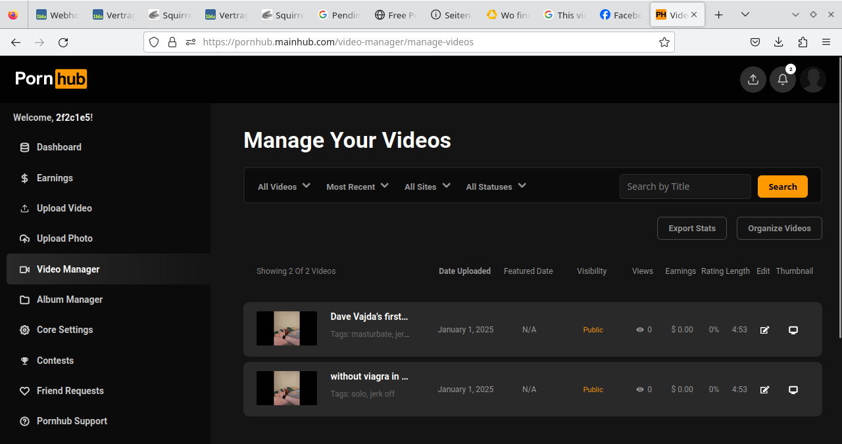Select Album Manager in the sidebar
Image resolution: width=842 pixels, height=444 pixels.
[69, 300]
